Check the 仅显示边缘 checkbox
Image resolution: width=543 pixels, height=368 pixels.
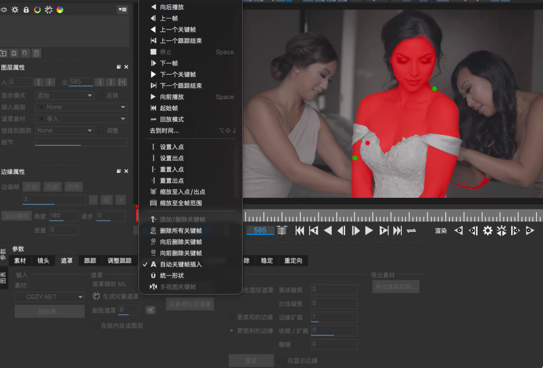[x=282, y=361]
